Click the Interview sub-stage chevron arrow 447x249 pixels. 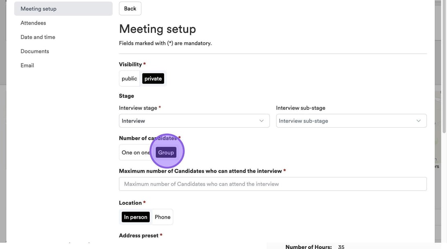418,121
